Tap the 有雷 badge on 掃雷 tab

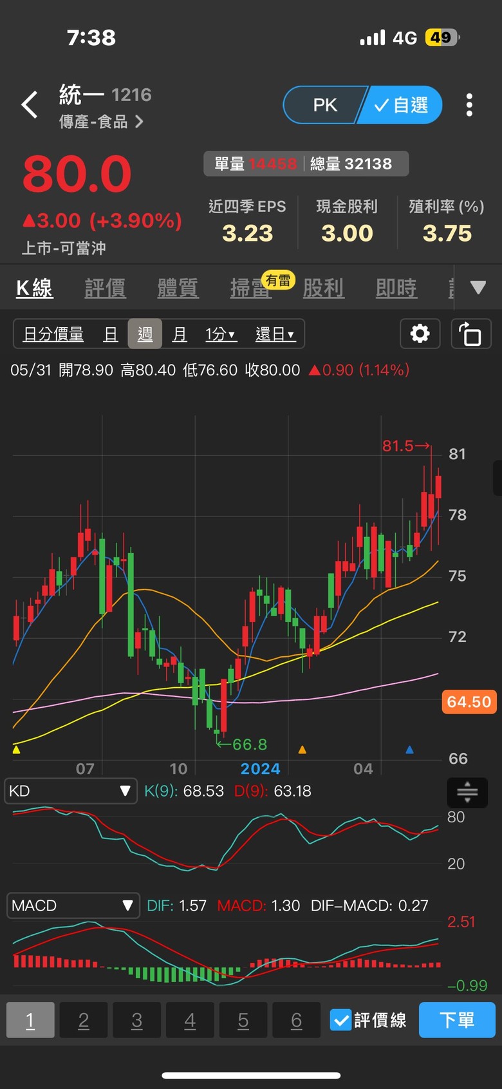(278, 280)
